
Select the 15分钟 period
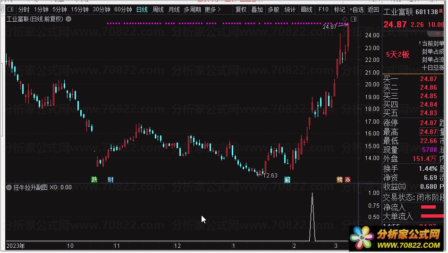80,10
